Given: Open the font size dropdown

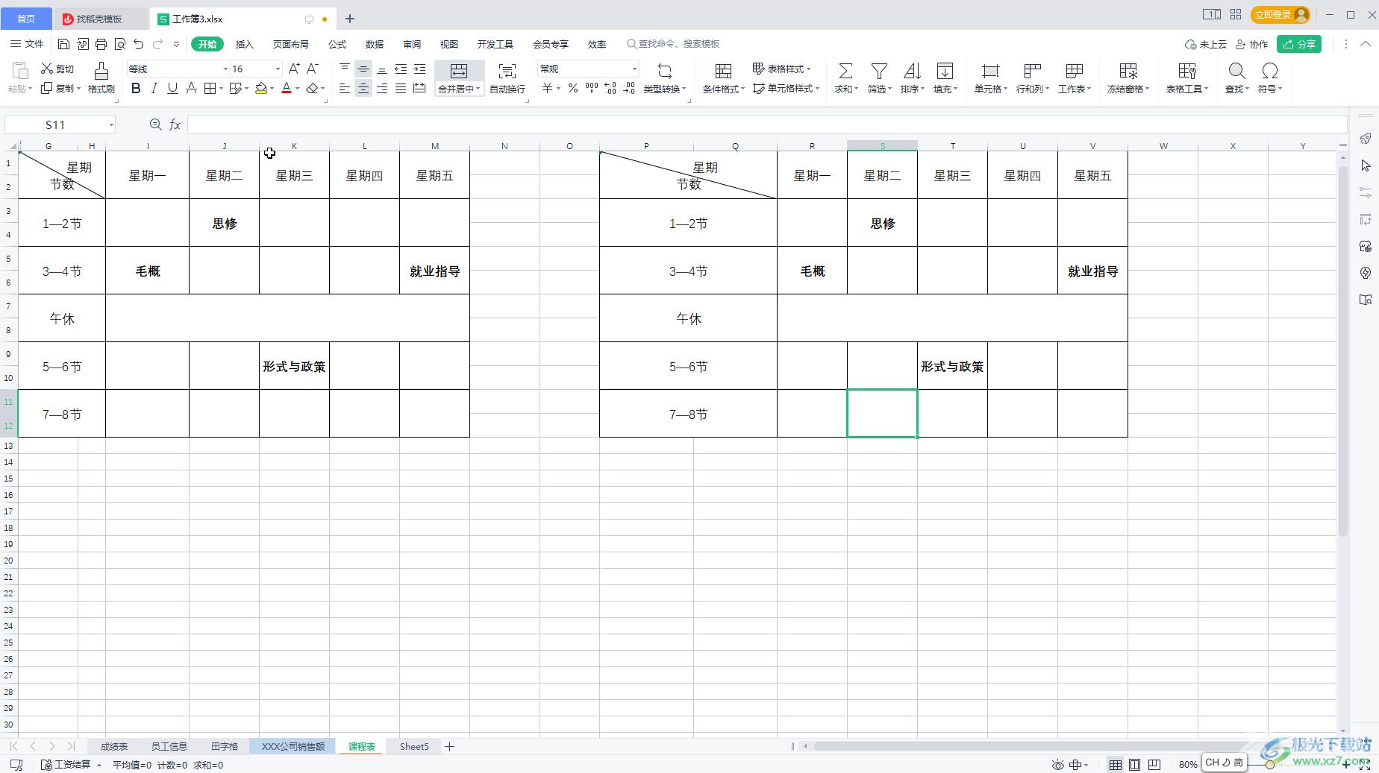Looking at the screenshot, I should click(278, 69).
